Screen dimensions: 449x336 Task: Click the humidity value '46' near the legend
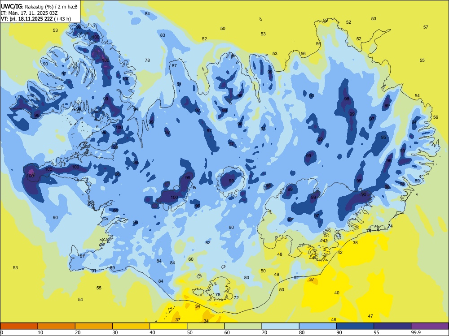coord(334,319)
